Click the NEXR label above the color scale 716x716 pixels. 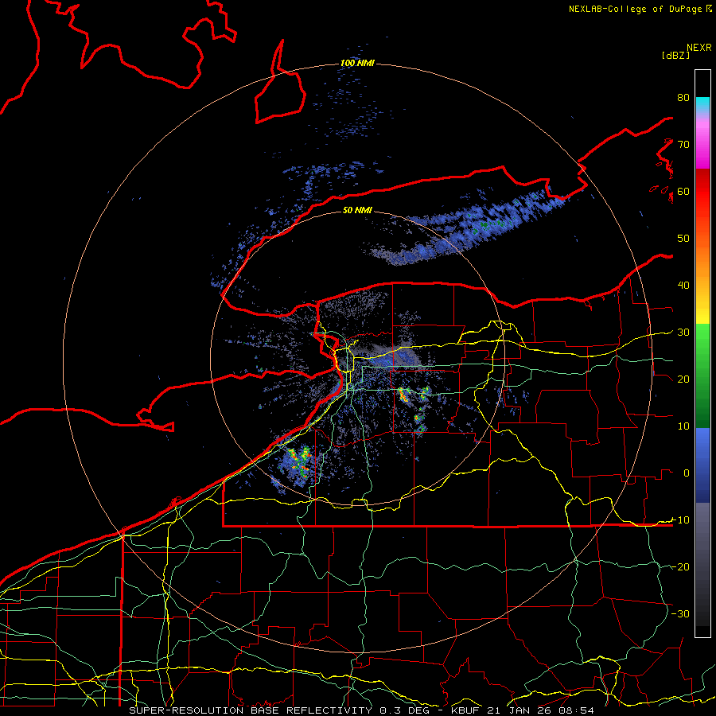pos(699,48)
